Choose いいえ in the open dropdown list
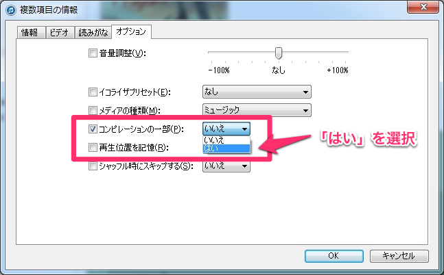The height and width of the screenshot is (275, 444). (226, 140)
